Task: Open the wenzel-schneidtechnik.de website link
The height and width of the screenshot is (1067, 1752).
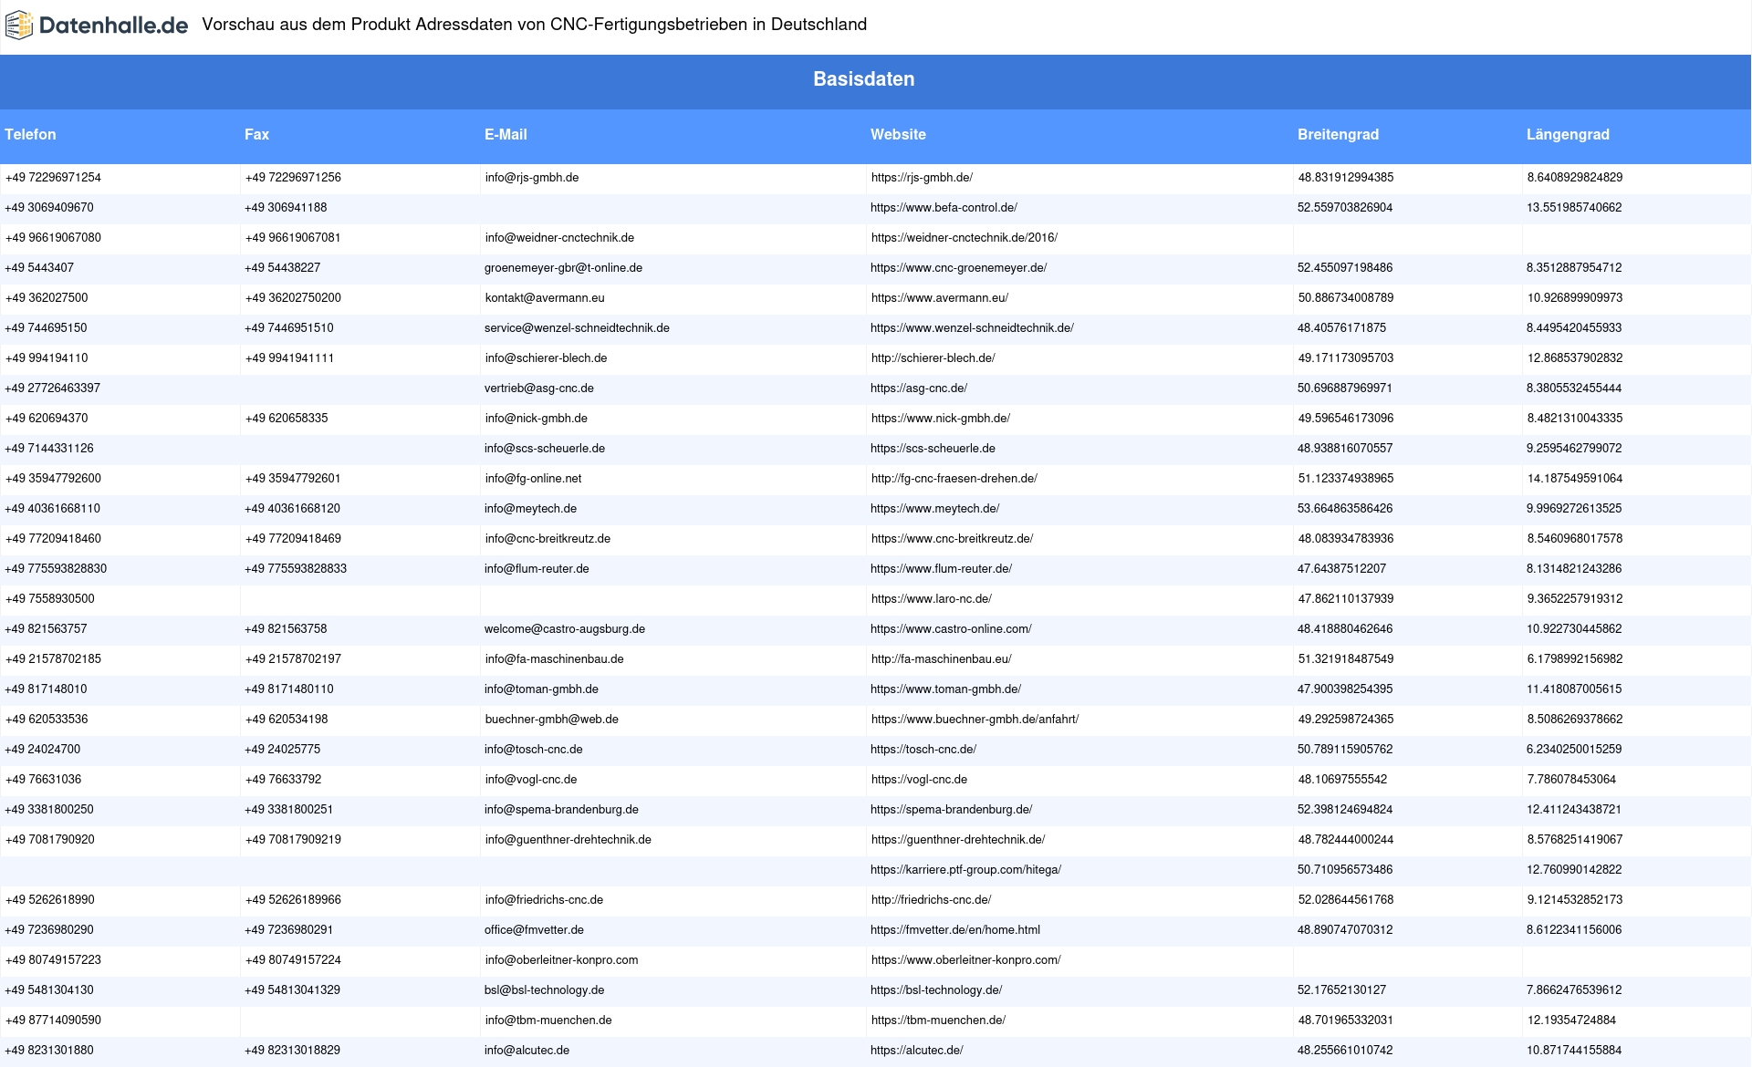Action: (972, 328)
